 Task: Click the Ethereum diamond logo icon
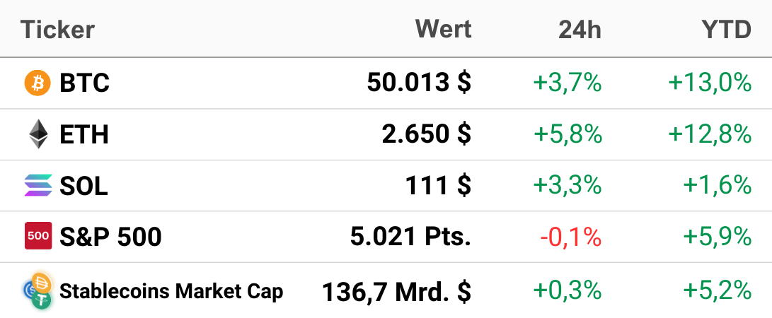click(38, 134)
